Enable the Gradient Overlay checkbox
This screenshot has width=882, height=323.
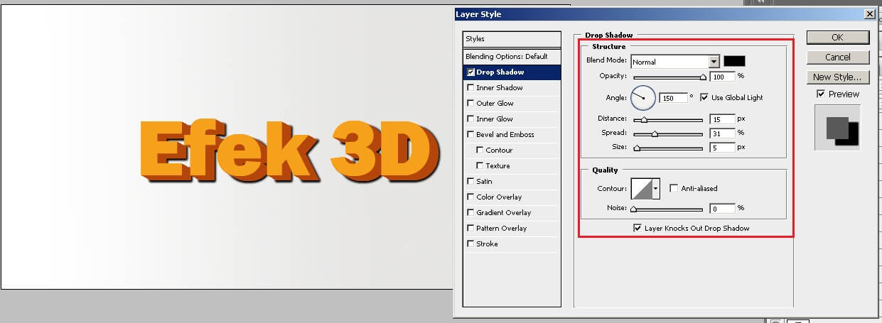point(470,213)
